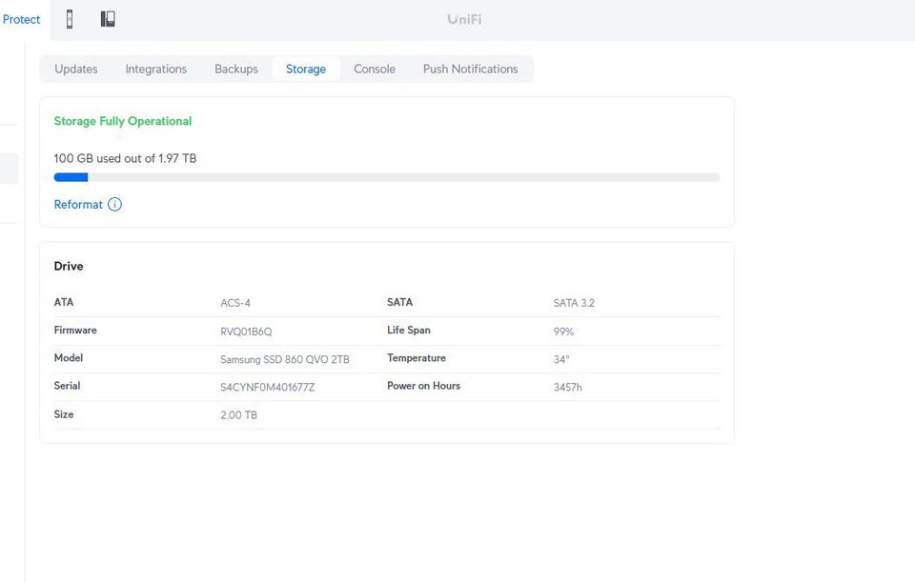Open the Integrations tab
This screenshot has width=915, height=583.
click(156, 69)
